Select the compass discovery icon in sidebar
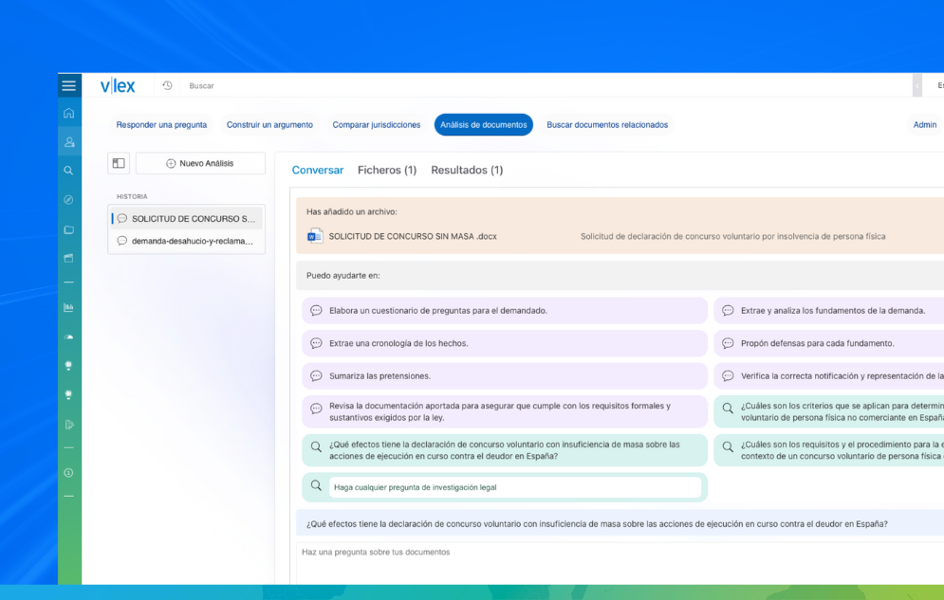The width and height of the screenshot is (944, 600). 68,199
